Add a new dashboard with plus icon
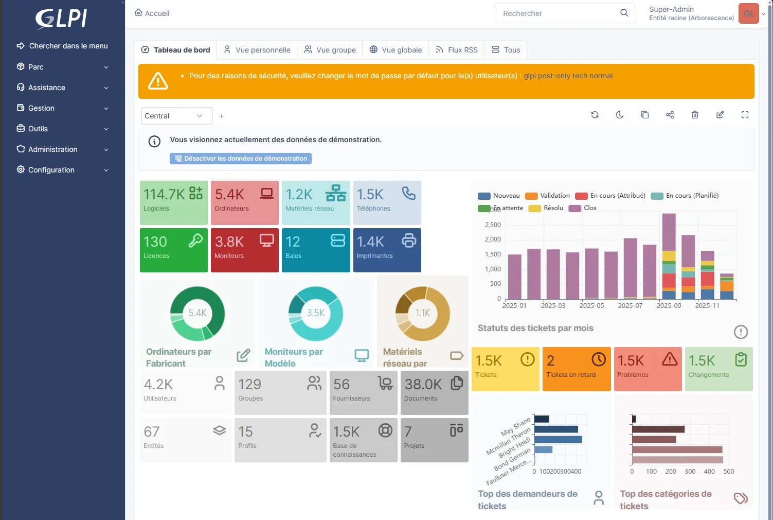This screenshot has height=520, width=773. (222, 116)
